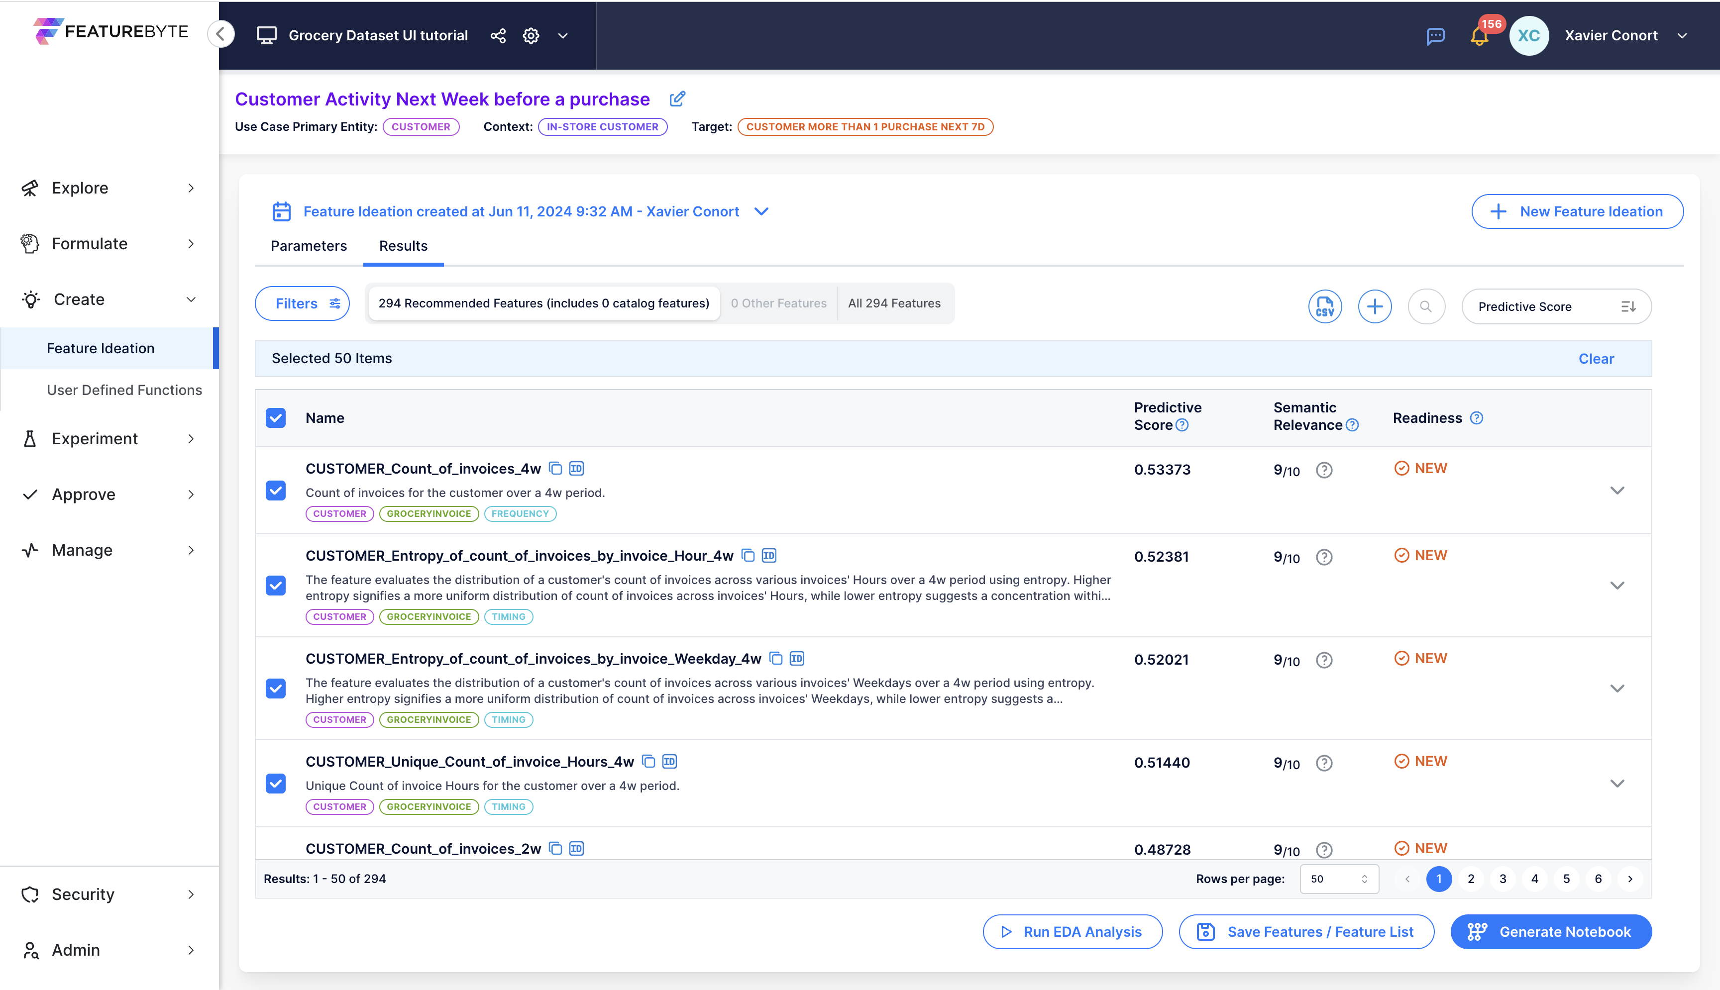This screenshot has width=1720, height=990.
Task: Copy name of CUSTOMER_Count_of_invoices_4w
Action: 555,469
